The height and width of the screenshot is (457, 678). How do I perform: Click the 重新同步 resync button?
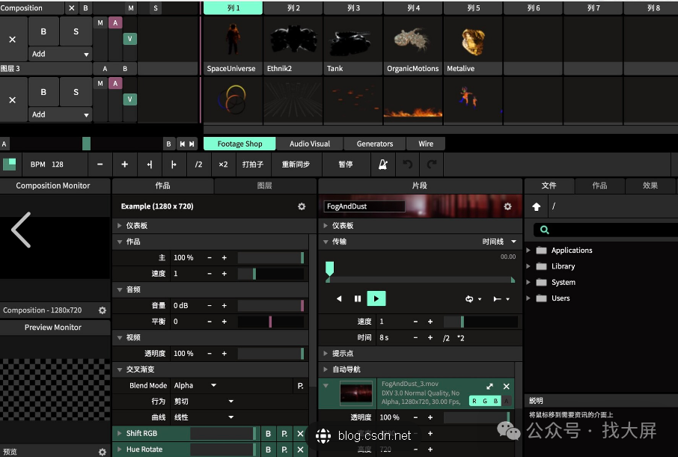coord(296,164)
